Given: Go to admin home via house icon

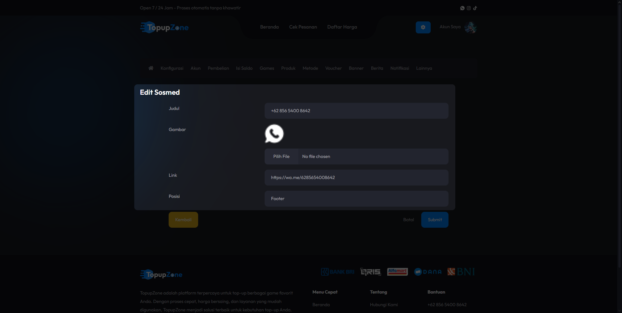Looking at the screenshot, I should tap(151, 68).
